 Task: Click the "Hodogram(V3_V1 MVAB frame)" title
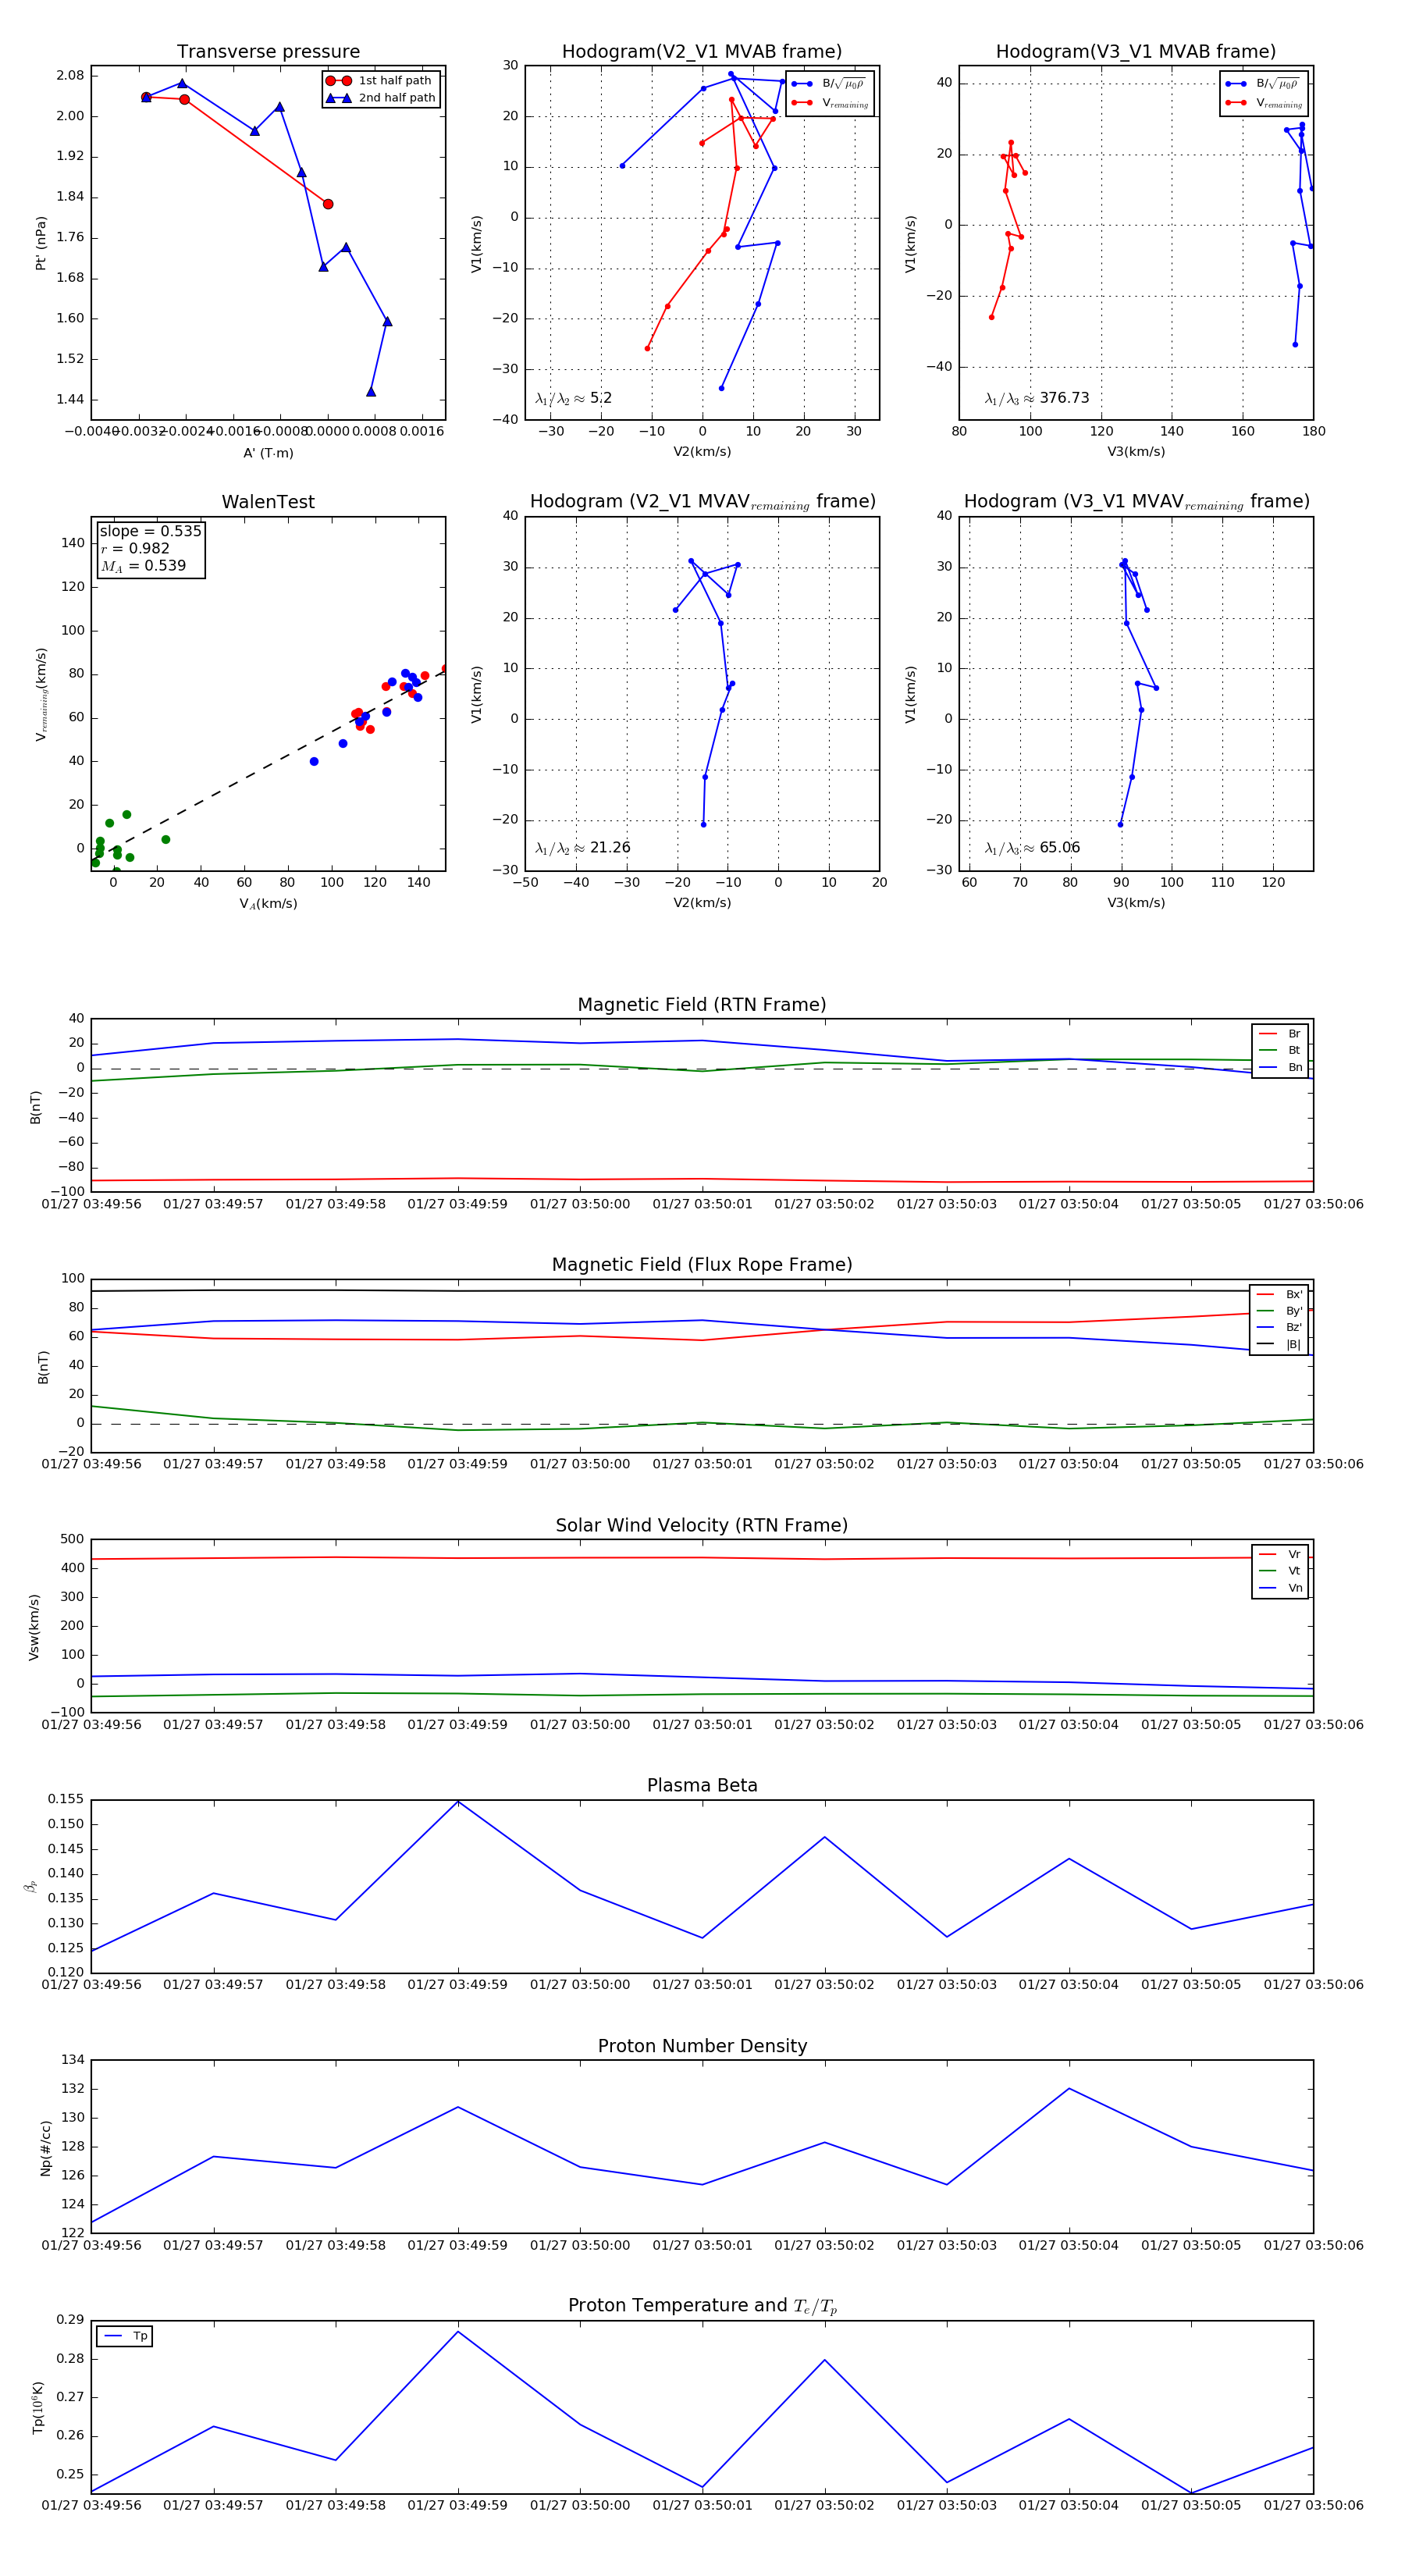(x=1136, y=52)
